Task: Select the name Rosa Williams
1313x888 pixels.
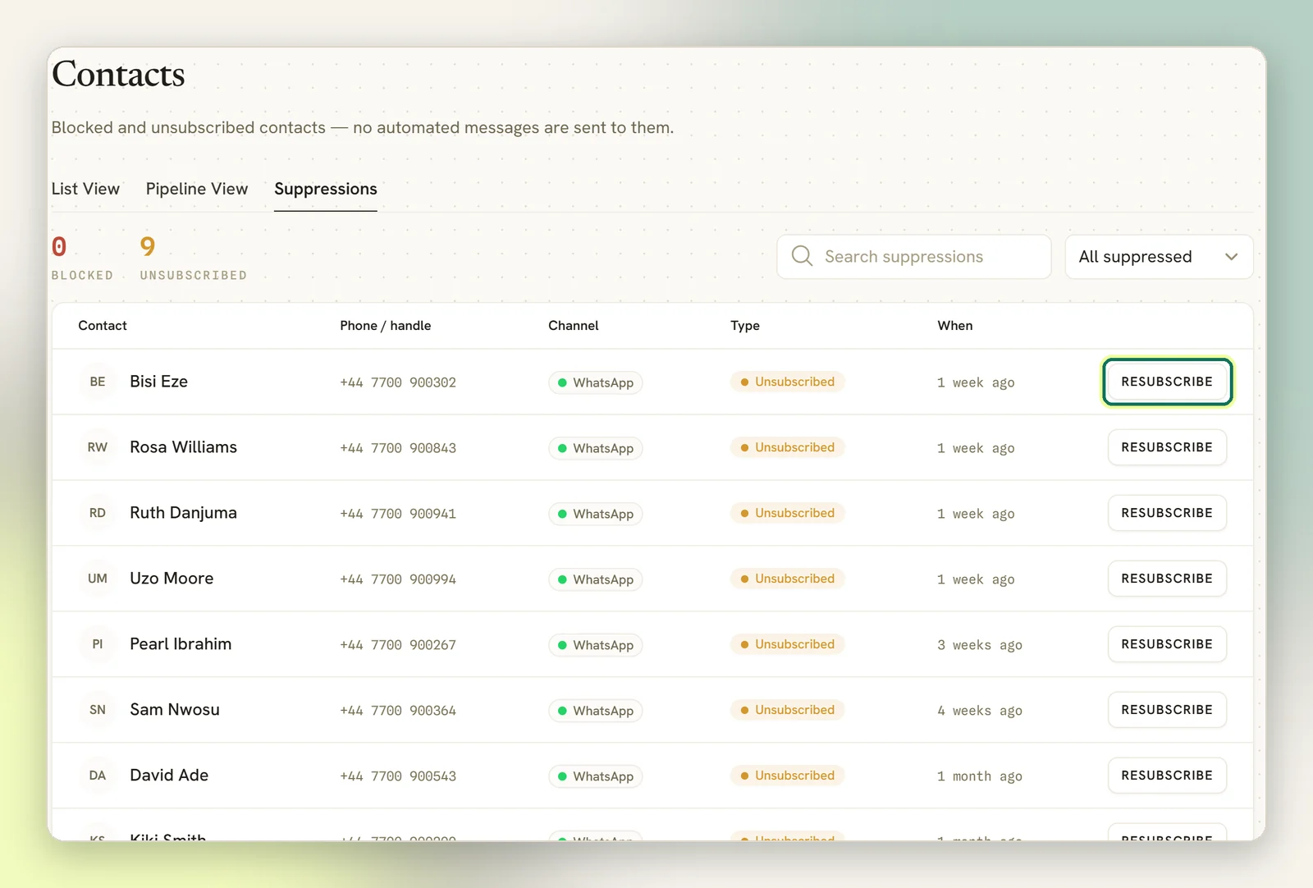Action: pyautogui.click(x=184, y=447)
